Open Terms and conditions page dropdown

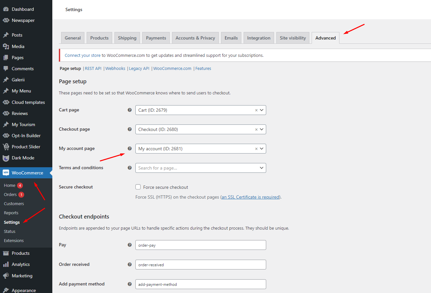point(201,168)
